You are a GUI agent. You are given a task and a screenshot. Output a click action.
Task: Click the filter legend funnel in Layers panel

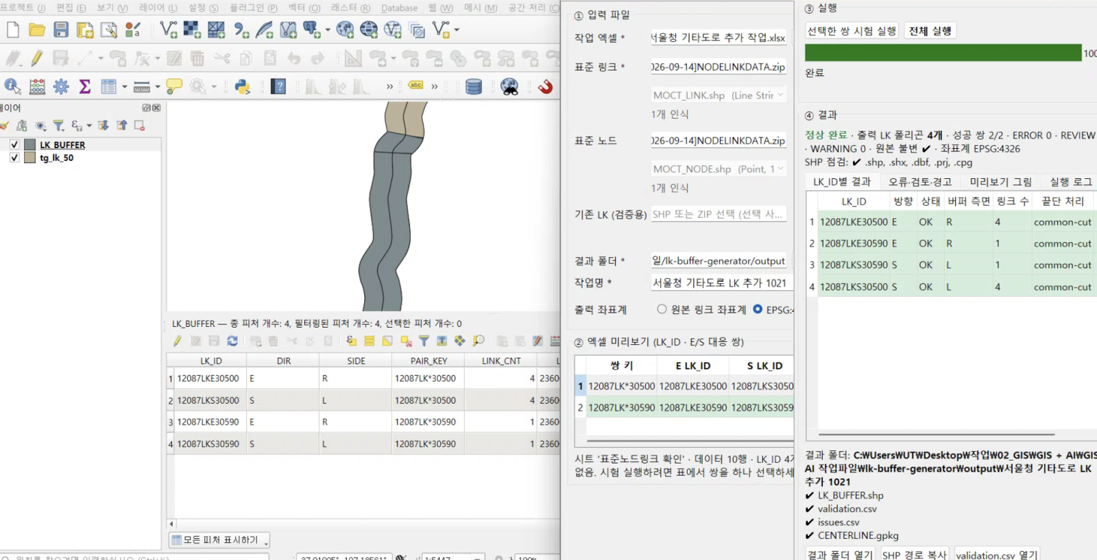click(59, 125)
